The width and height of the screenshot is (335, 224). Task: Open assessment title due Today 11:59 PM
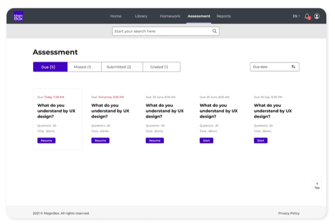coord(56,111)
